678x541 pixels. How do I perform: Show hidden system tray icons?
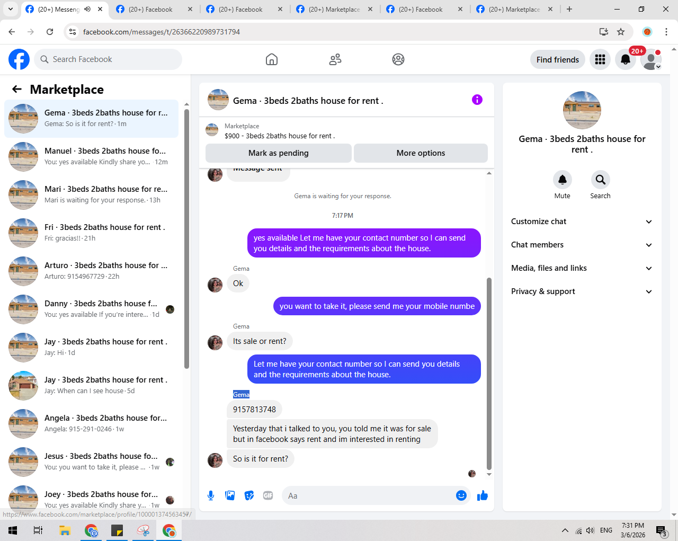coord(565,530)
